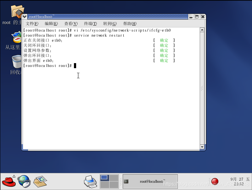Switch to first workspace in pager
This screenshot has width=252, height=190.
(x=105, y=178)
